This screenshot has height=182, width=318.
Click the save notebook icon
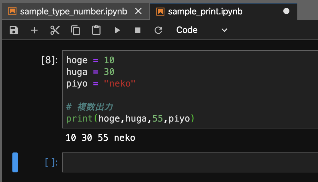[14, 30]
